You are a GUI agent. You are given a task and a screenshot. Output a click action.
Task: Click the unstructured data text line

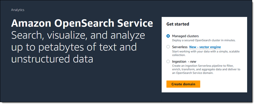[x=52, y=59]
